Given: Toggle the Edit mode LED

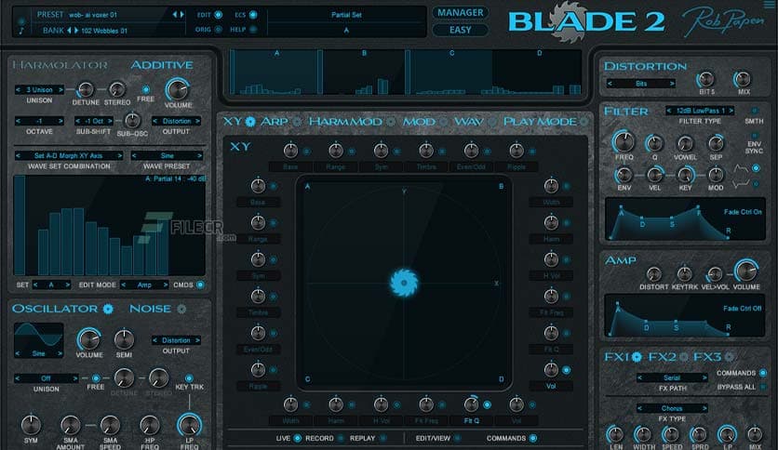Looking at the screenshot, I should point(218,15).
